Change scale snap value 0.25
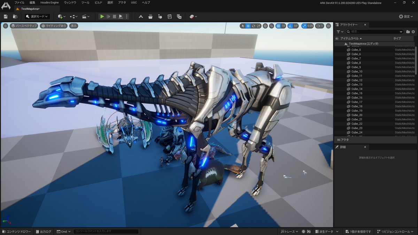This screenshot has width=418, height=235. 310,26
